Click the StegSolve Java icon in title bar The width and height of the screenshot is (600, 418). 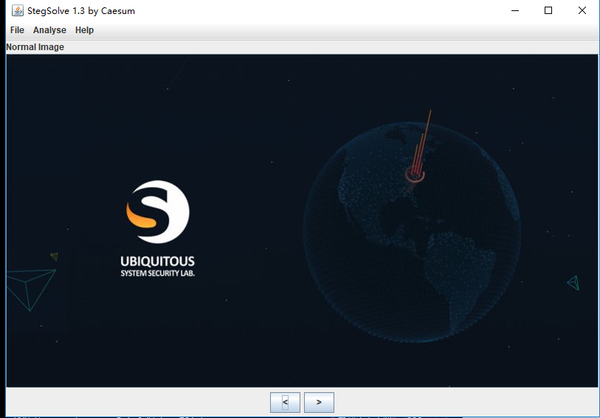coord(17,11)
